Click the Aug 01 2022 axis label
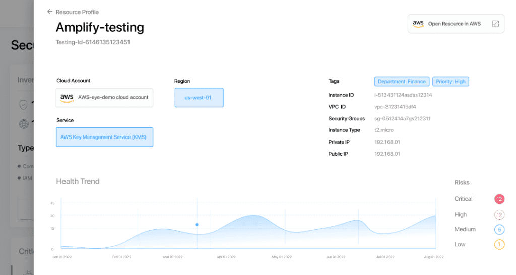The height and width of the screenshot is (275, 516). pyautogui.click(x=434, y=257)
